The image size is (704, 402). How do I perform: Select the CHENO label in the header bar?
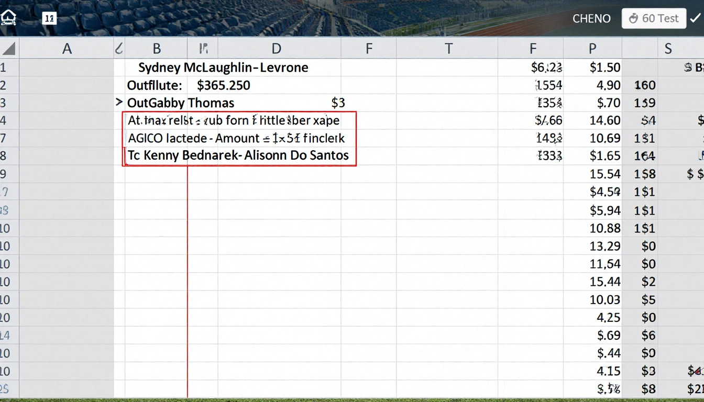(x=591, y=18)
